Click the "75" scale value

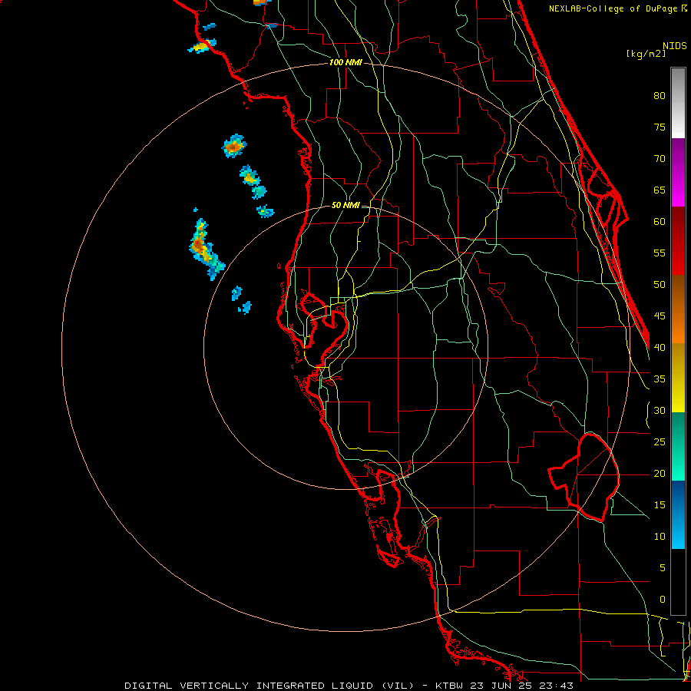tap(660, 127)
